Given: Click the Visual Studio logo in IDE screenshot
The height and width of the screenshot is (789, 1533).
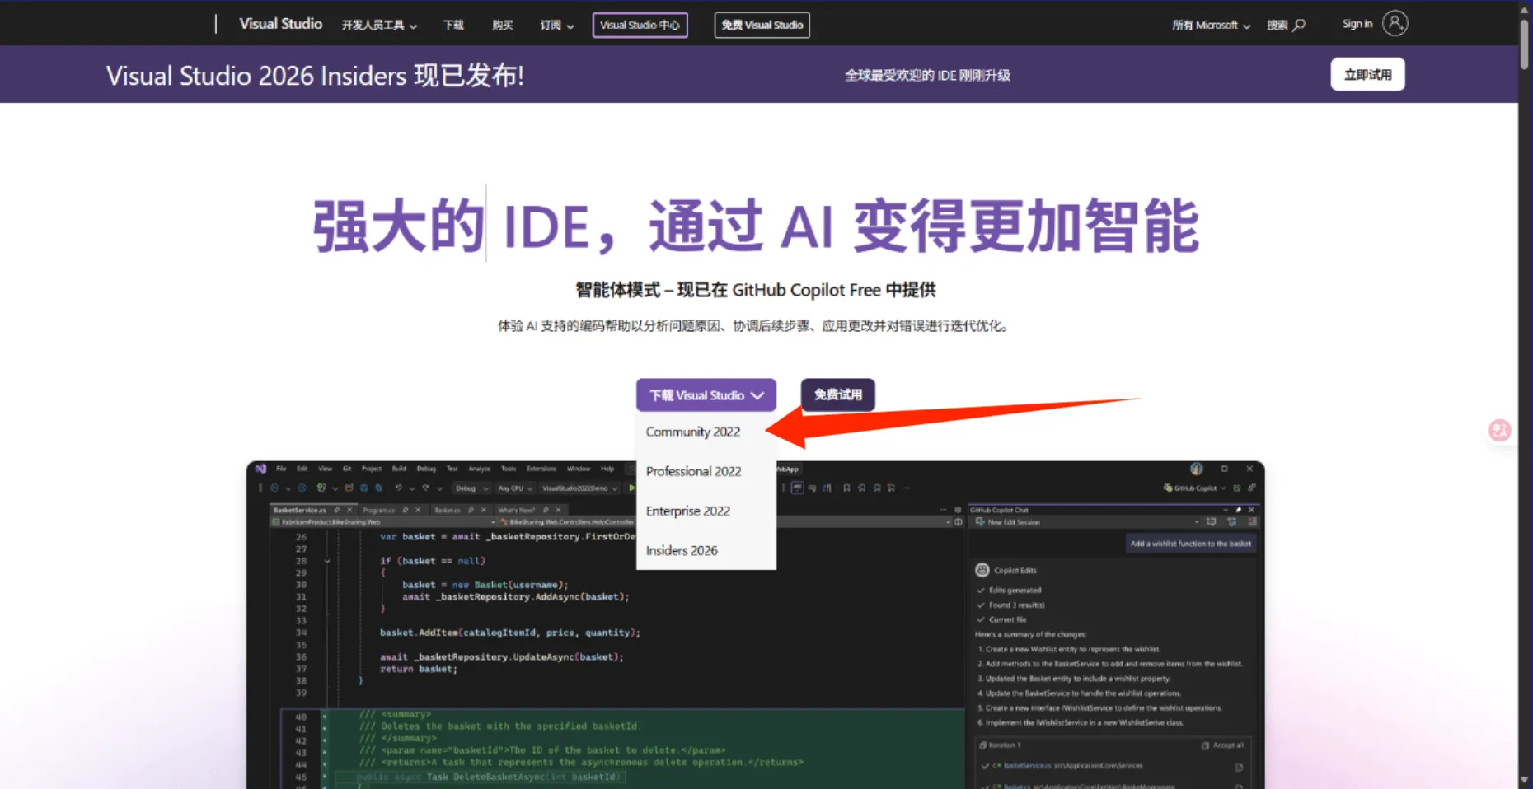Looking at the screenshot, I should (x=261, y=469).
